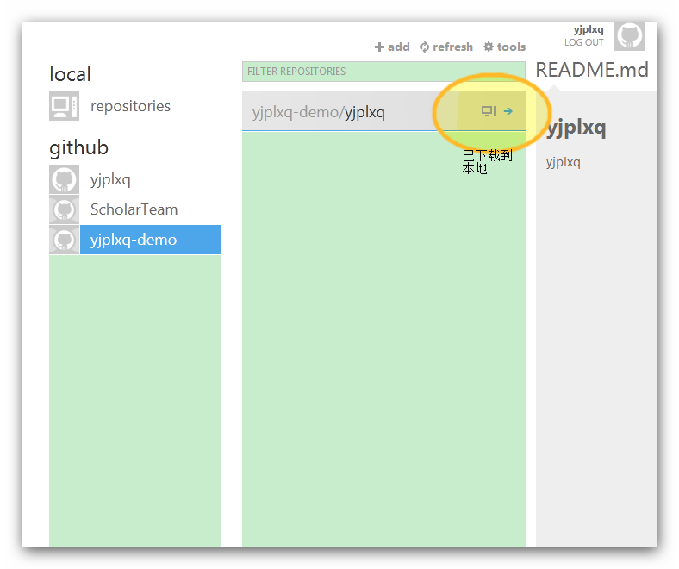
Task: Click the yjplxq account octocat avatar
Action: point(64,179)
